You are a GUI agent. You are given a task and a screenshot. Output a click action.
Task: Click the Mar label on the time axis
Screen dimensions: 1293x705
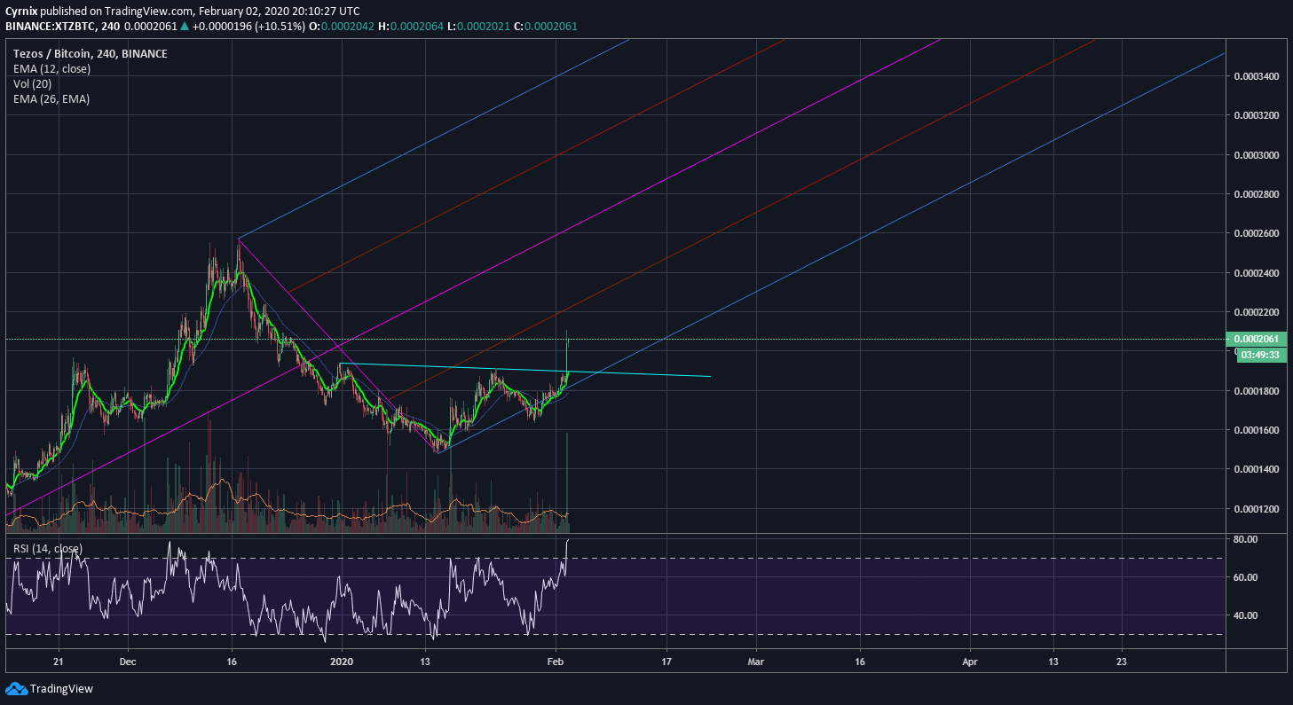756,662
